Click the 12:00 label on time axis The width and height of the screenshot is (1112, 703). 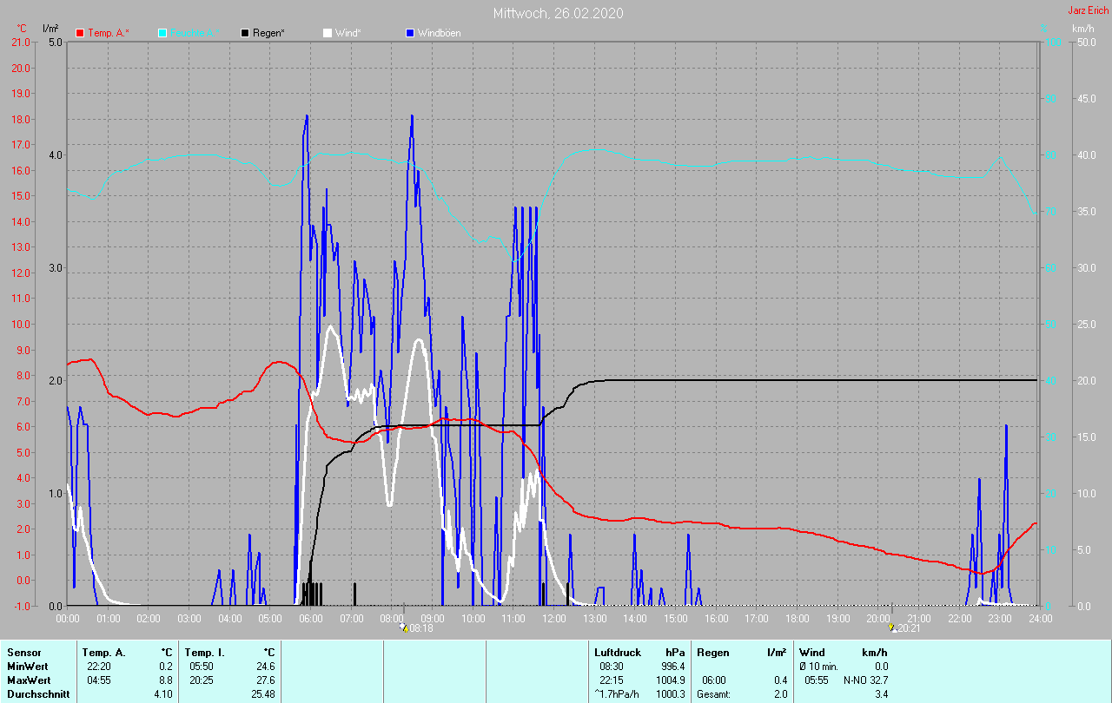tap(553, 619)
